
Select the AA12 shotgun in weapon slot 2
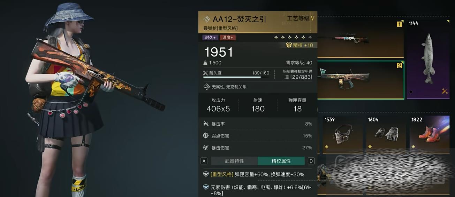click(x=361, y=80)
